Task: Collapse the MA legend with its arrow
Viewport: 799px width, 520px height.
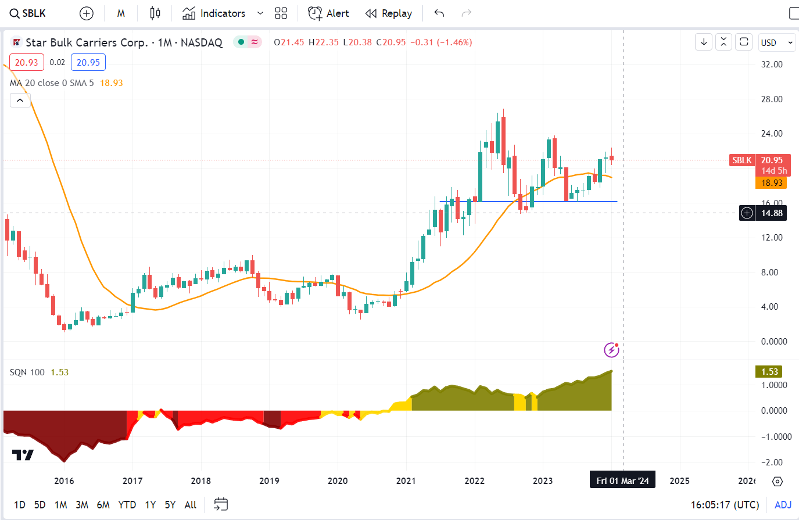Action: (20, 100)
